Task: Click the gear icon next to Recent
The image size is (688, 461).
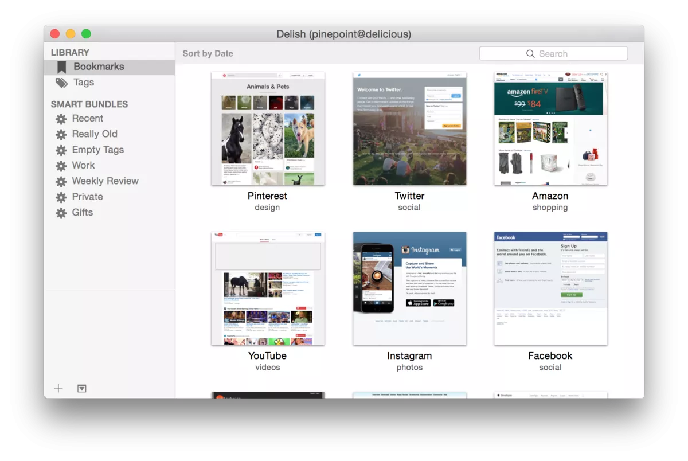Action: pos(61,119)
